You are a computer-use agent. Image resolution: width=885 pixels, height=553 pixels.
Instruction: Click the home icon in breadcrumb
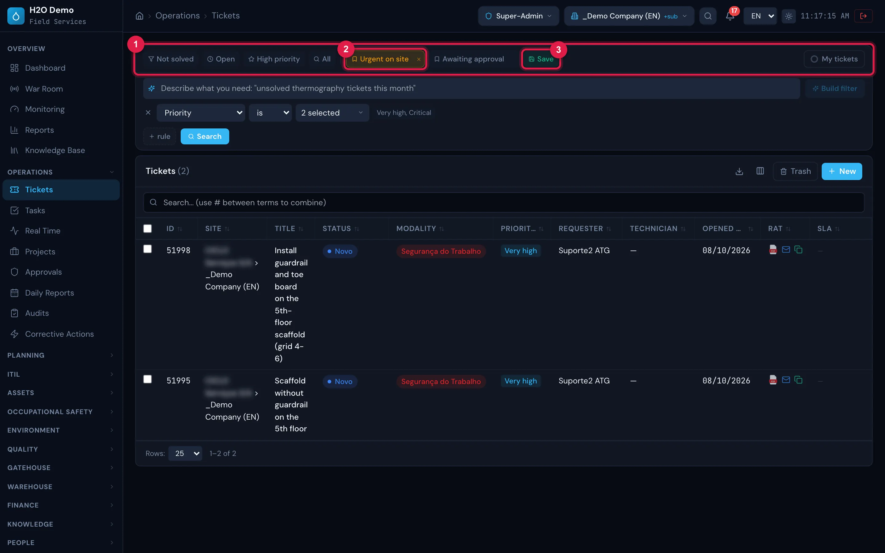click(139, 16)
